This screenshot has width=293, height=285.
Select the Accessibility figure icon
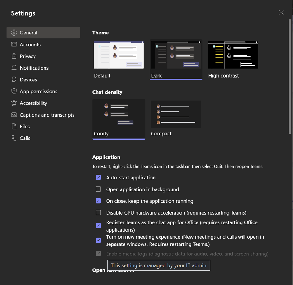[14, 103]
